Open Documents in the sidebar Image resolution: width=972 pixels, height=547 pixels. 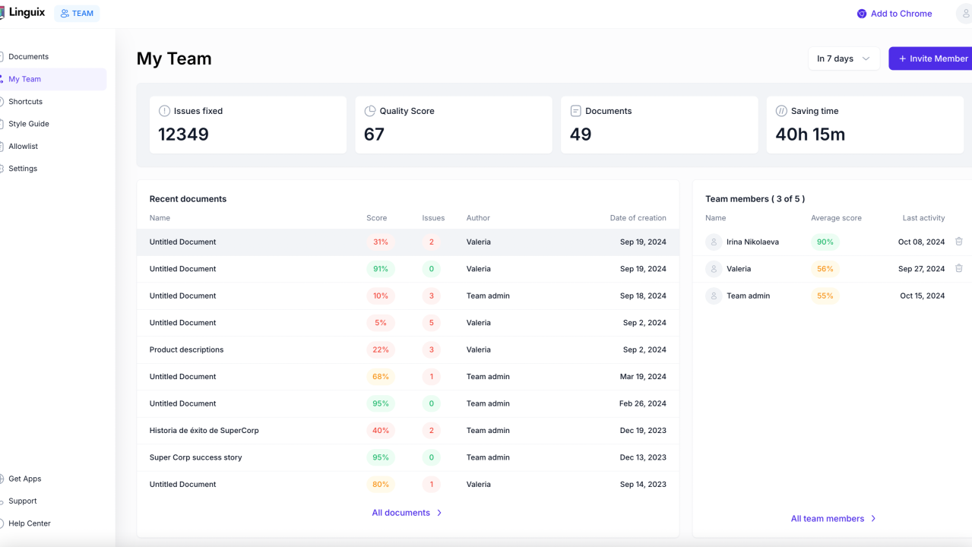[x=29, y=57]
